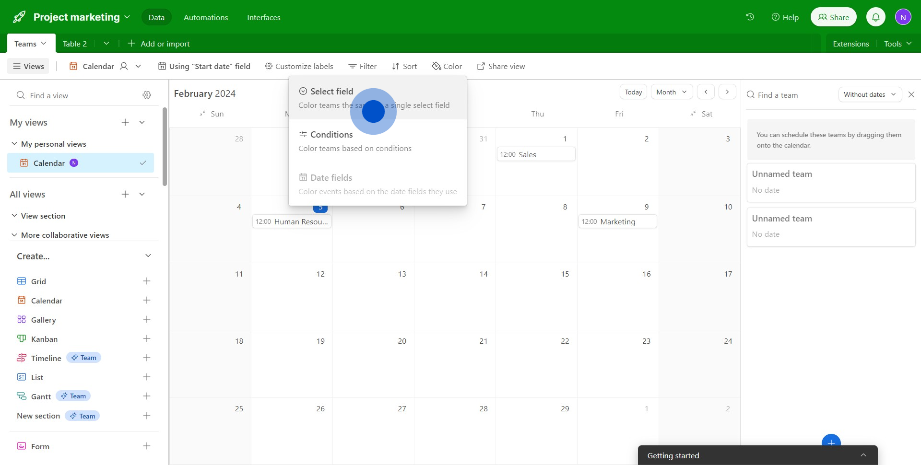
Task: Go to next month arrow
Action: (x=727, y=92)
